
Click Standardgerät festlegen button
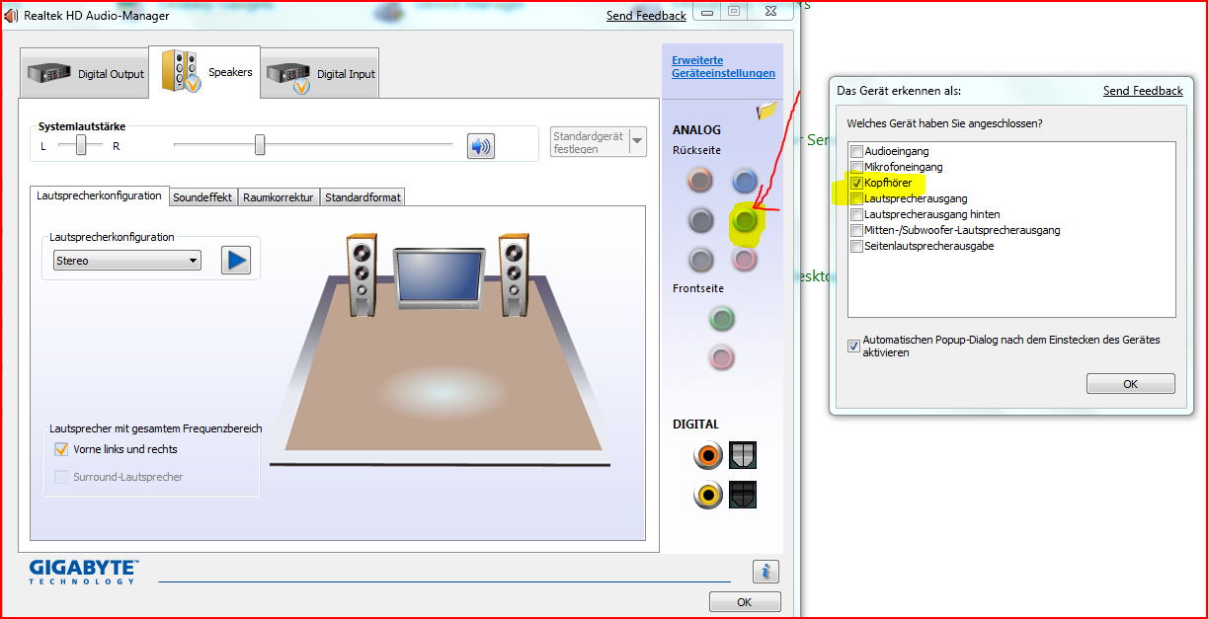(x=589, y=142)
